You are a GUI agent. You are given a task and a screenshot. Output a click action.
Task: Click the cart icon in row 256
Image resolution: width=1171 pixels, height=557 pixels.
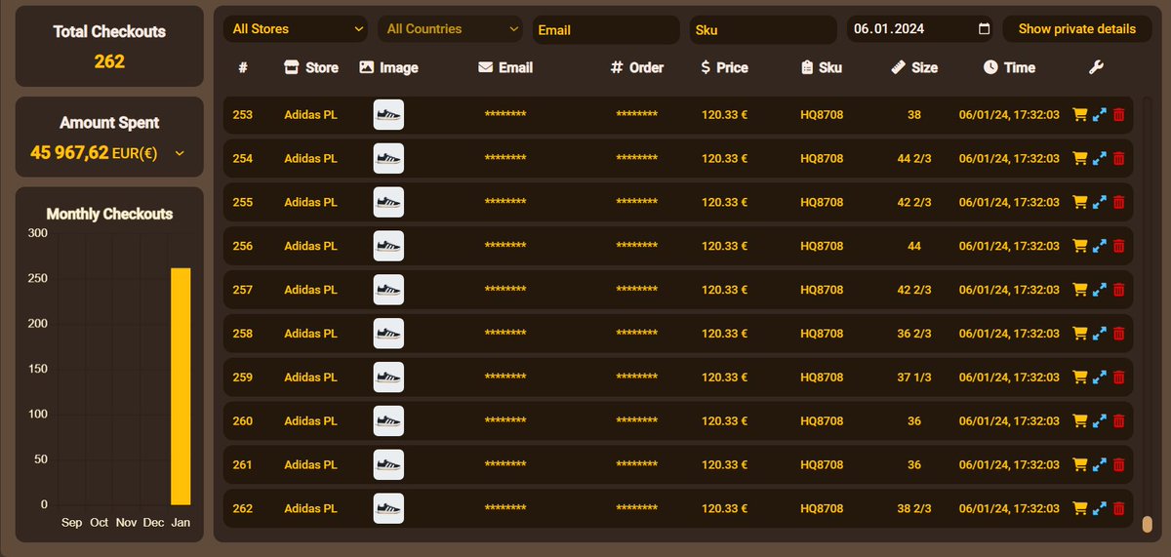coord(1079,246)
